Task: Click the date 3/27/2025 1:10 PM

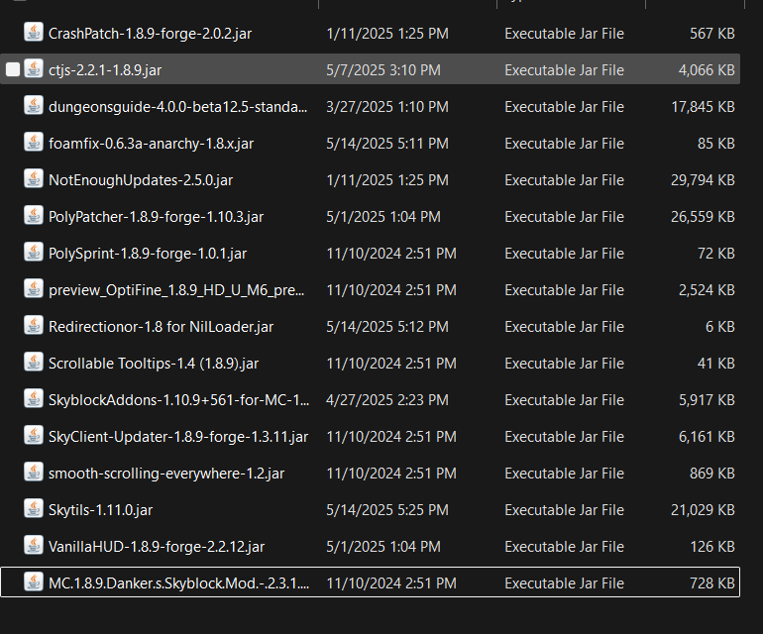Action: [x=387, y=107]
